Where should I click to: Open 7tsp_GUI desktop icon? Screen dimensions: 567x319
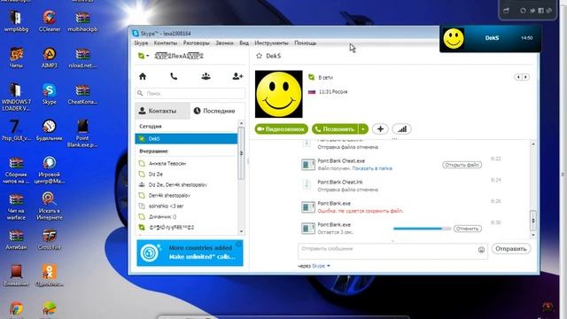(16, 130)
